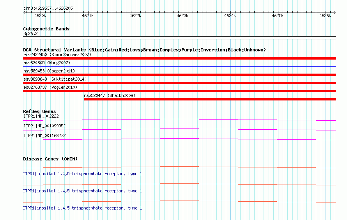Open transcript ITPR1|NM_001168272
The width and height of the screenshot is (347, 220).
point(45,136)
